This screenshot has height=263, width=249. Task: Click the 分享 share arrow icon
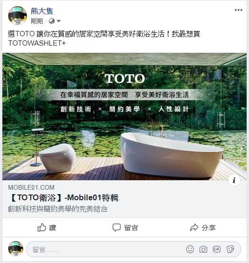[x=194, y=227]
